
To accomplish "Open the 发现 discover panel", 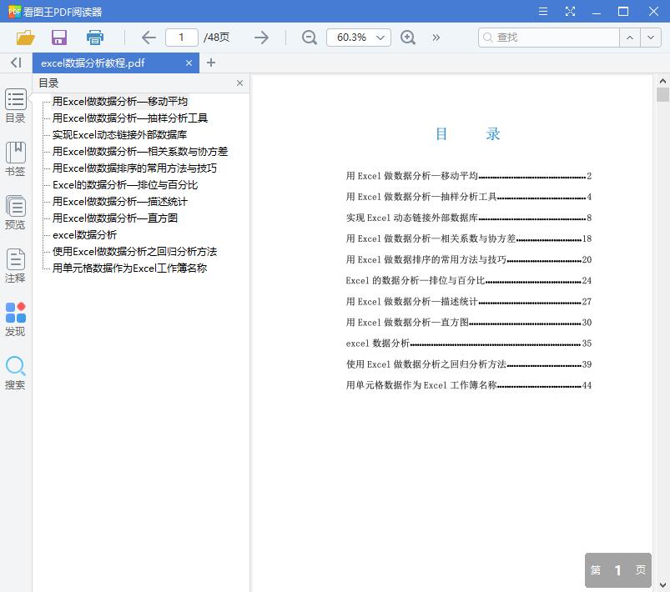I will [15, 319].
